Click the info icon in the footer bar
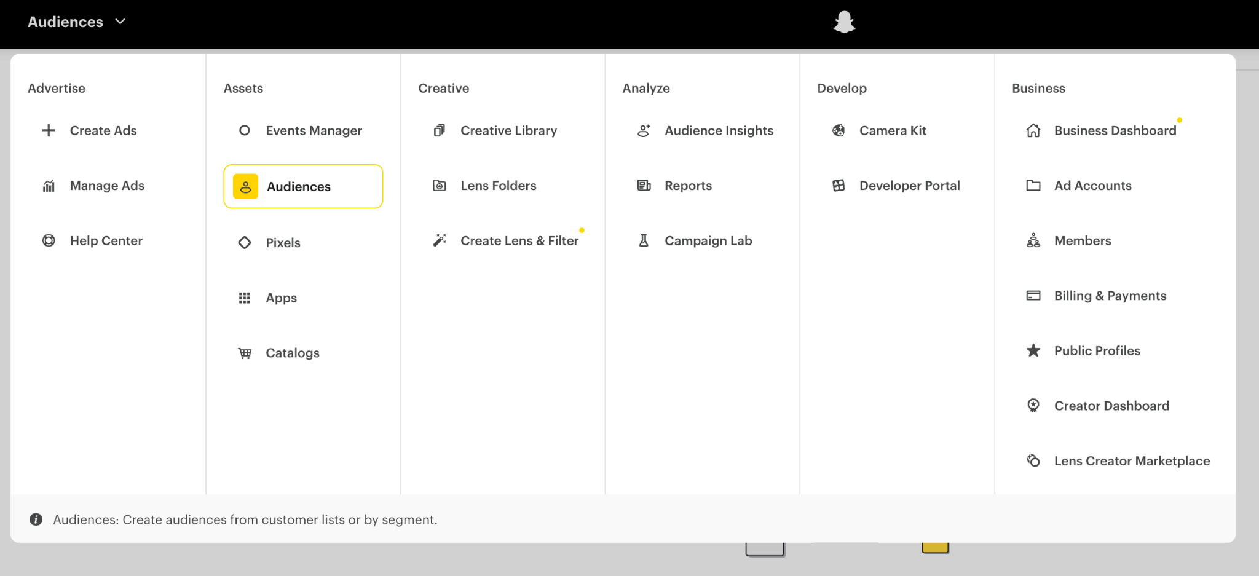The image size is (1259, 576). point(36,519)
